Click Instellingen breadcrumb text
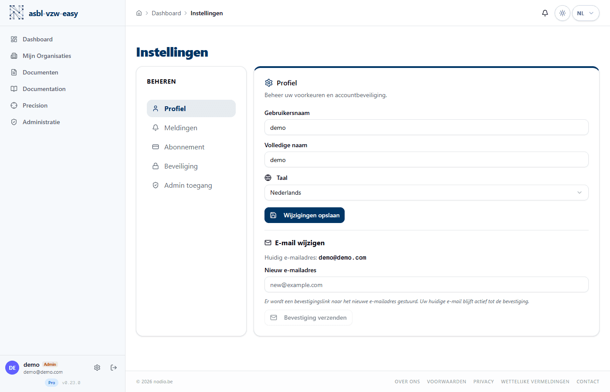The width and height of the screenshot is (610, 392). tap(207, 13)
